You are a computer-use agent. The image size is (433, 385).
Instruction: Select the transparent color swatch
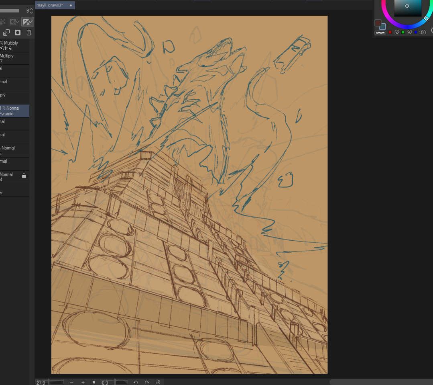tap(380, 33)
